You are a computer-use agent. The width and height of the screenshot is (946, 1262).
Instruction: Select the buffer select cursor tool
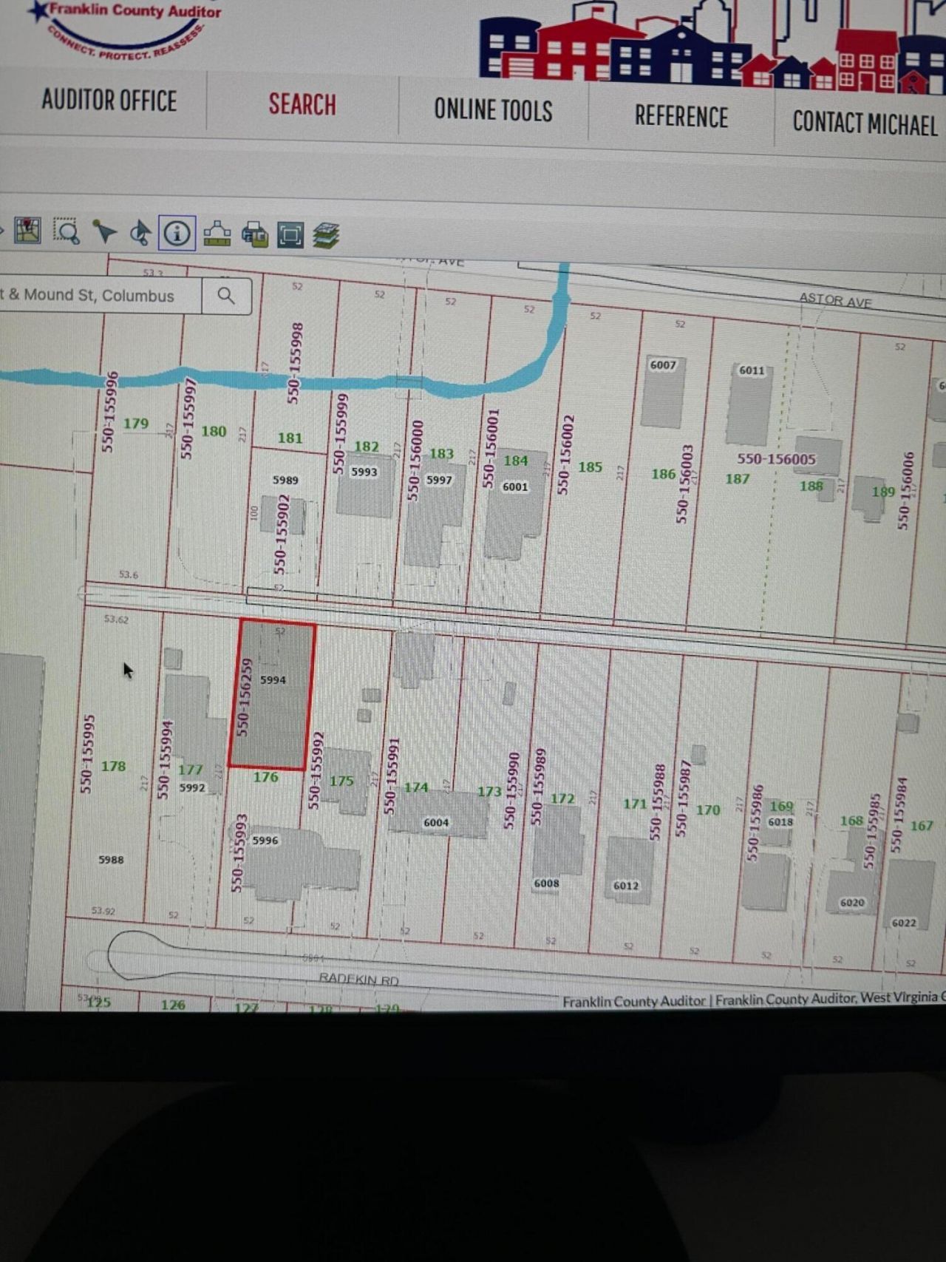(140, 233)
